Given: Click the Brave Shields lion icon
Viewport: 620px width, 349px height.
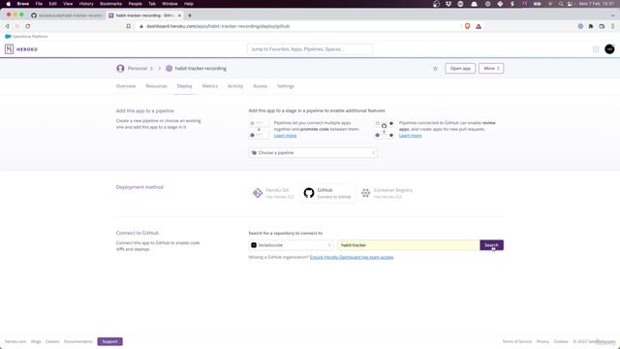Looking at the screenshot, I should 467,26.
